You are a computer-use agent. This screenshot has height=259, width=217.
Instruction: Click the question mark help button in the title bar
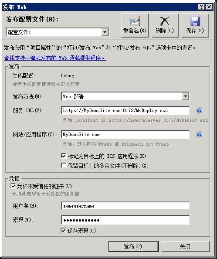tap(201, 7)
